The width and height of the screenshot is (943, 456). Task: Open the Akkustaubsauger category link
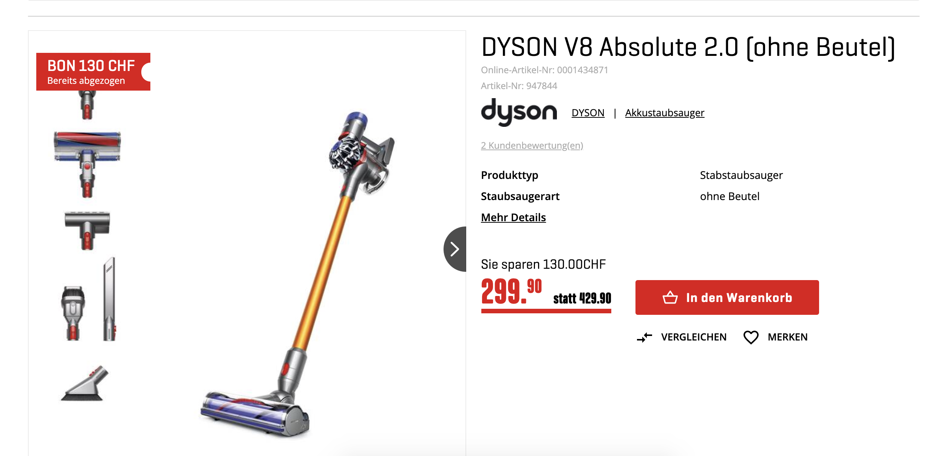coord(665,113)
